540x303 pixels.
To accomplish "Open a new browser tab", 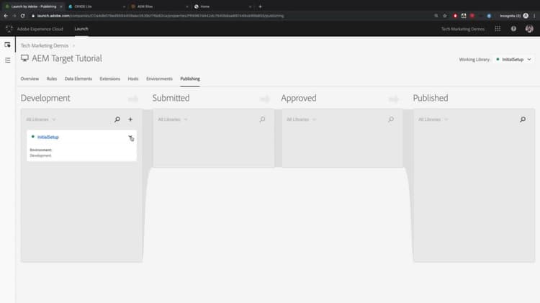I will click(x=261, y=6).
